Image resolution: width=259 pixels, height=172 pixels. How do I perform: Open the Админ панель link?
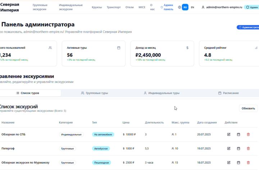[167, 7]
